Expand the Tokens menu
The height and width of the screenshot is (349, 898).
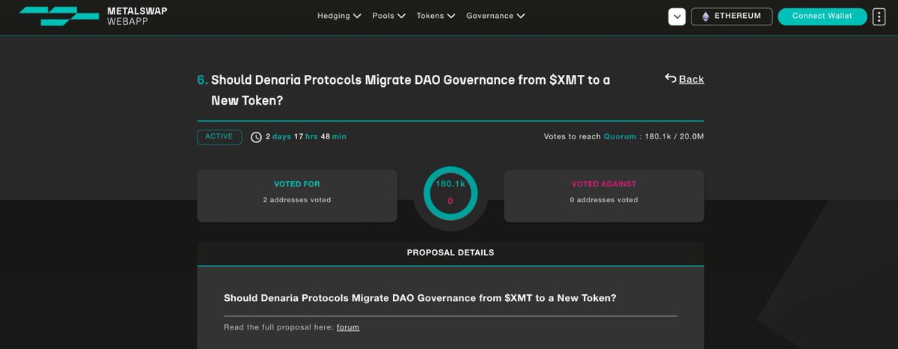(x=436, y=16)
